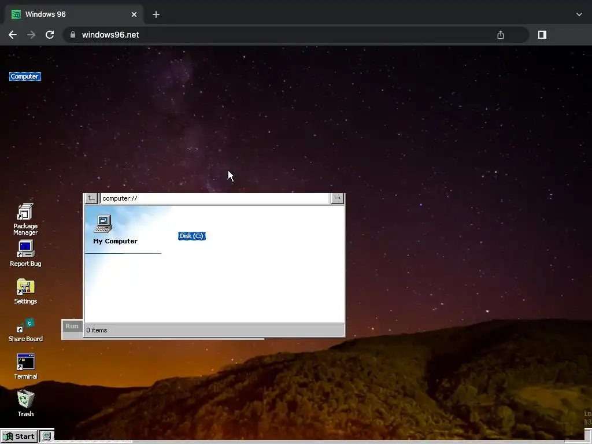This screenshot has width=592, height=444.
Task: Open the Report Bug desktop shortcut
Action: tap(25, 253)
